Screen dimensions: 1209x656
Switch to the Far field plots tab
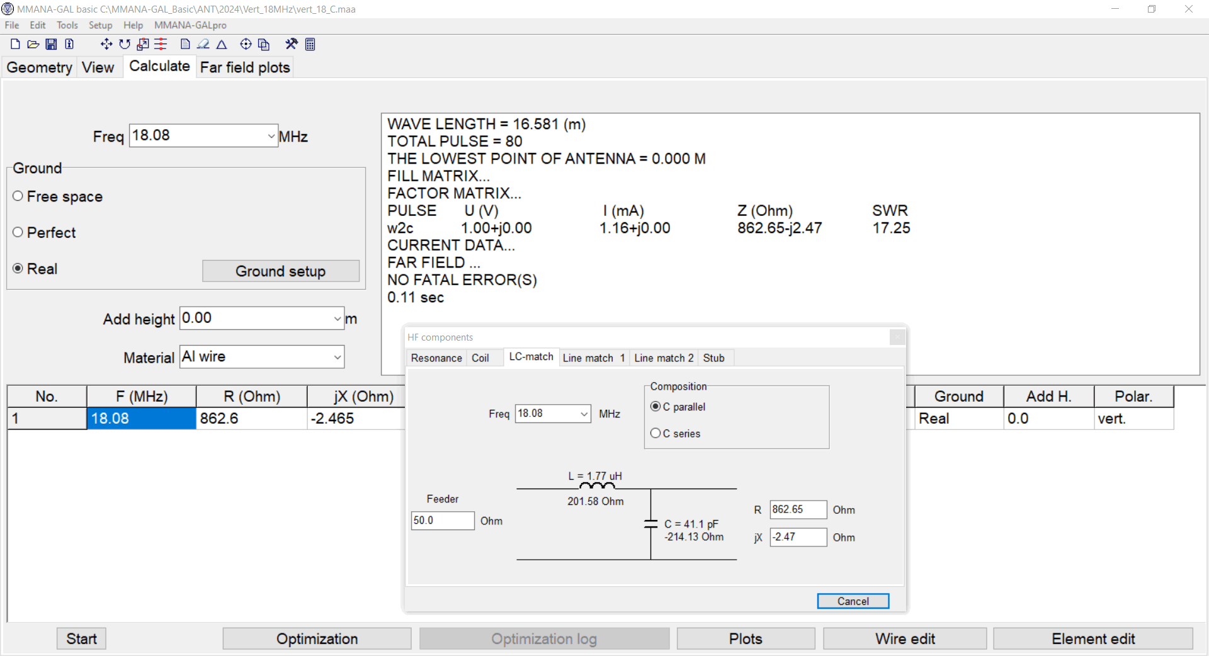tap(245, 67)
